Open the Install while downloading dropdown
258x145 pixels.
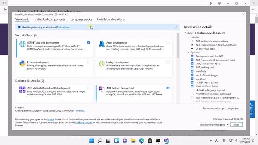tap(214, 125)
